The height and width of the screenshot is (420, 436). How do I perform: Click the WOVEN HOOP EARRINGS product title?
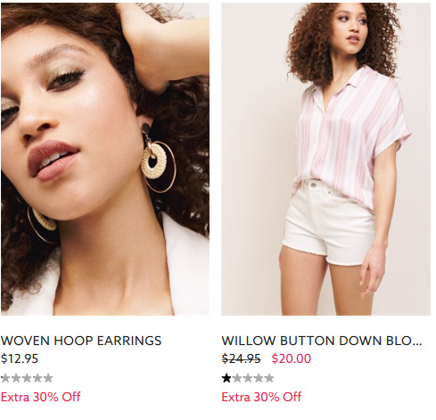(x=81, y=341)
